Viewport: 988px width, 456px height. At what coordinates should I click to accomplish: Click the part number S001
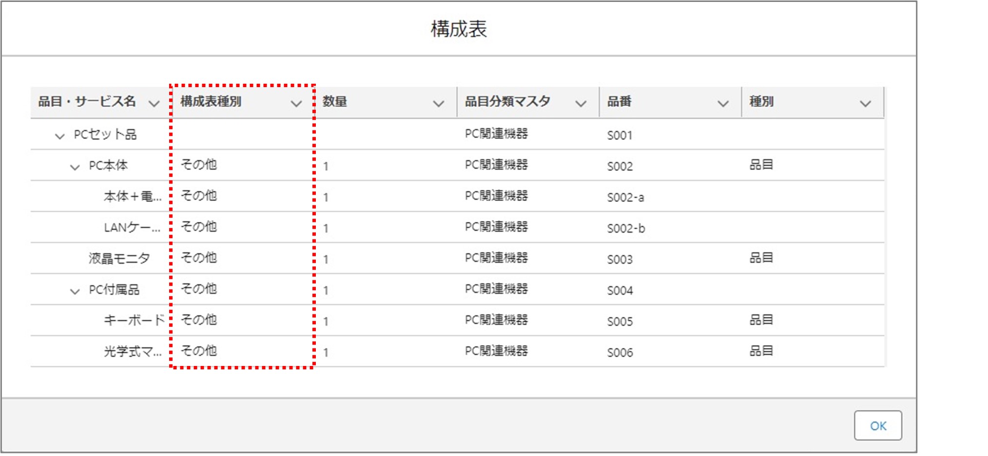620,135
